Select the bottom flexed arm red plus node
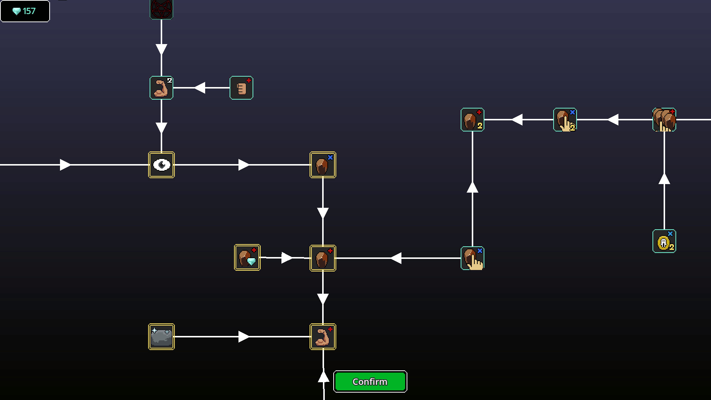Viewport: 711px width, 400px height. click(323, 337)
